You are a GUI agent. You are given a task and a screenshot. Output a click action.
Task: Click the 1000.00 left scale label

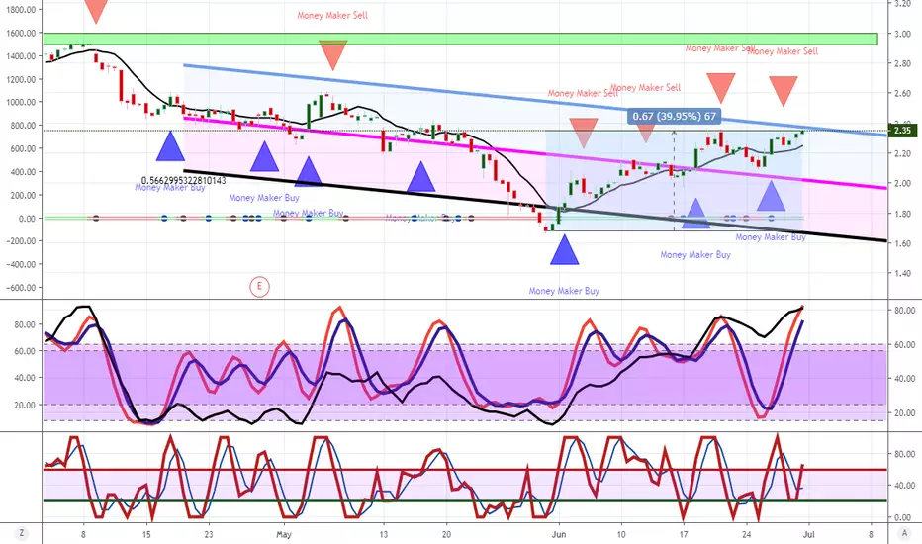click(x=22, y=102)
